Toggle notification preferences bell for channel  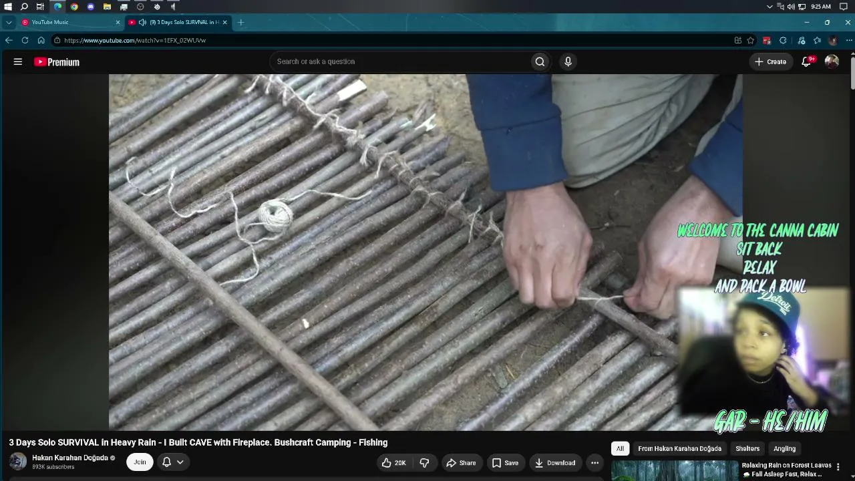(172, 462)
